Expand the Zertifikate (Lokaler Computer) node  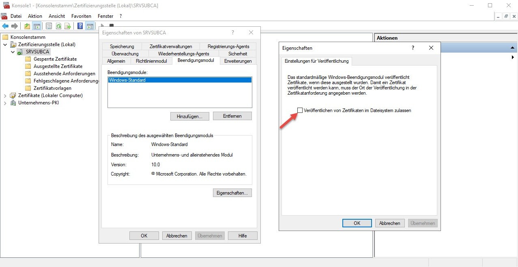tap(5, 95)
